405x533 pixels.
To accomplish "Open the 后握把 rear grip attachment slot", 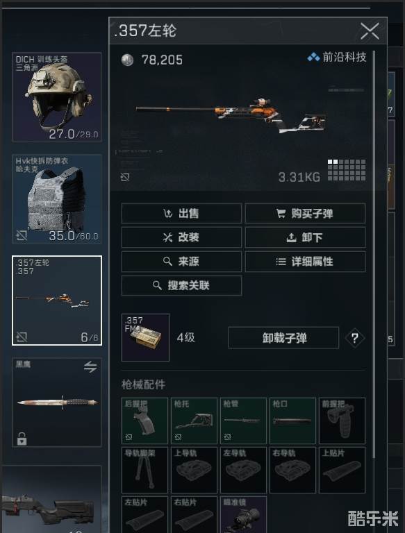I will click(x=144, y=421).
